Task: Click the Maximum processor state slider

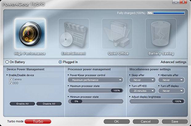Action: coord(95,90)
